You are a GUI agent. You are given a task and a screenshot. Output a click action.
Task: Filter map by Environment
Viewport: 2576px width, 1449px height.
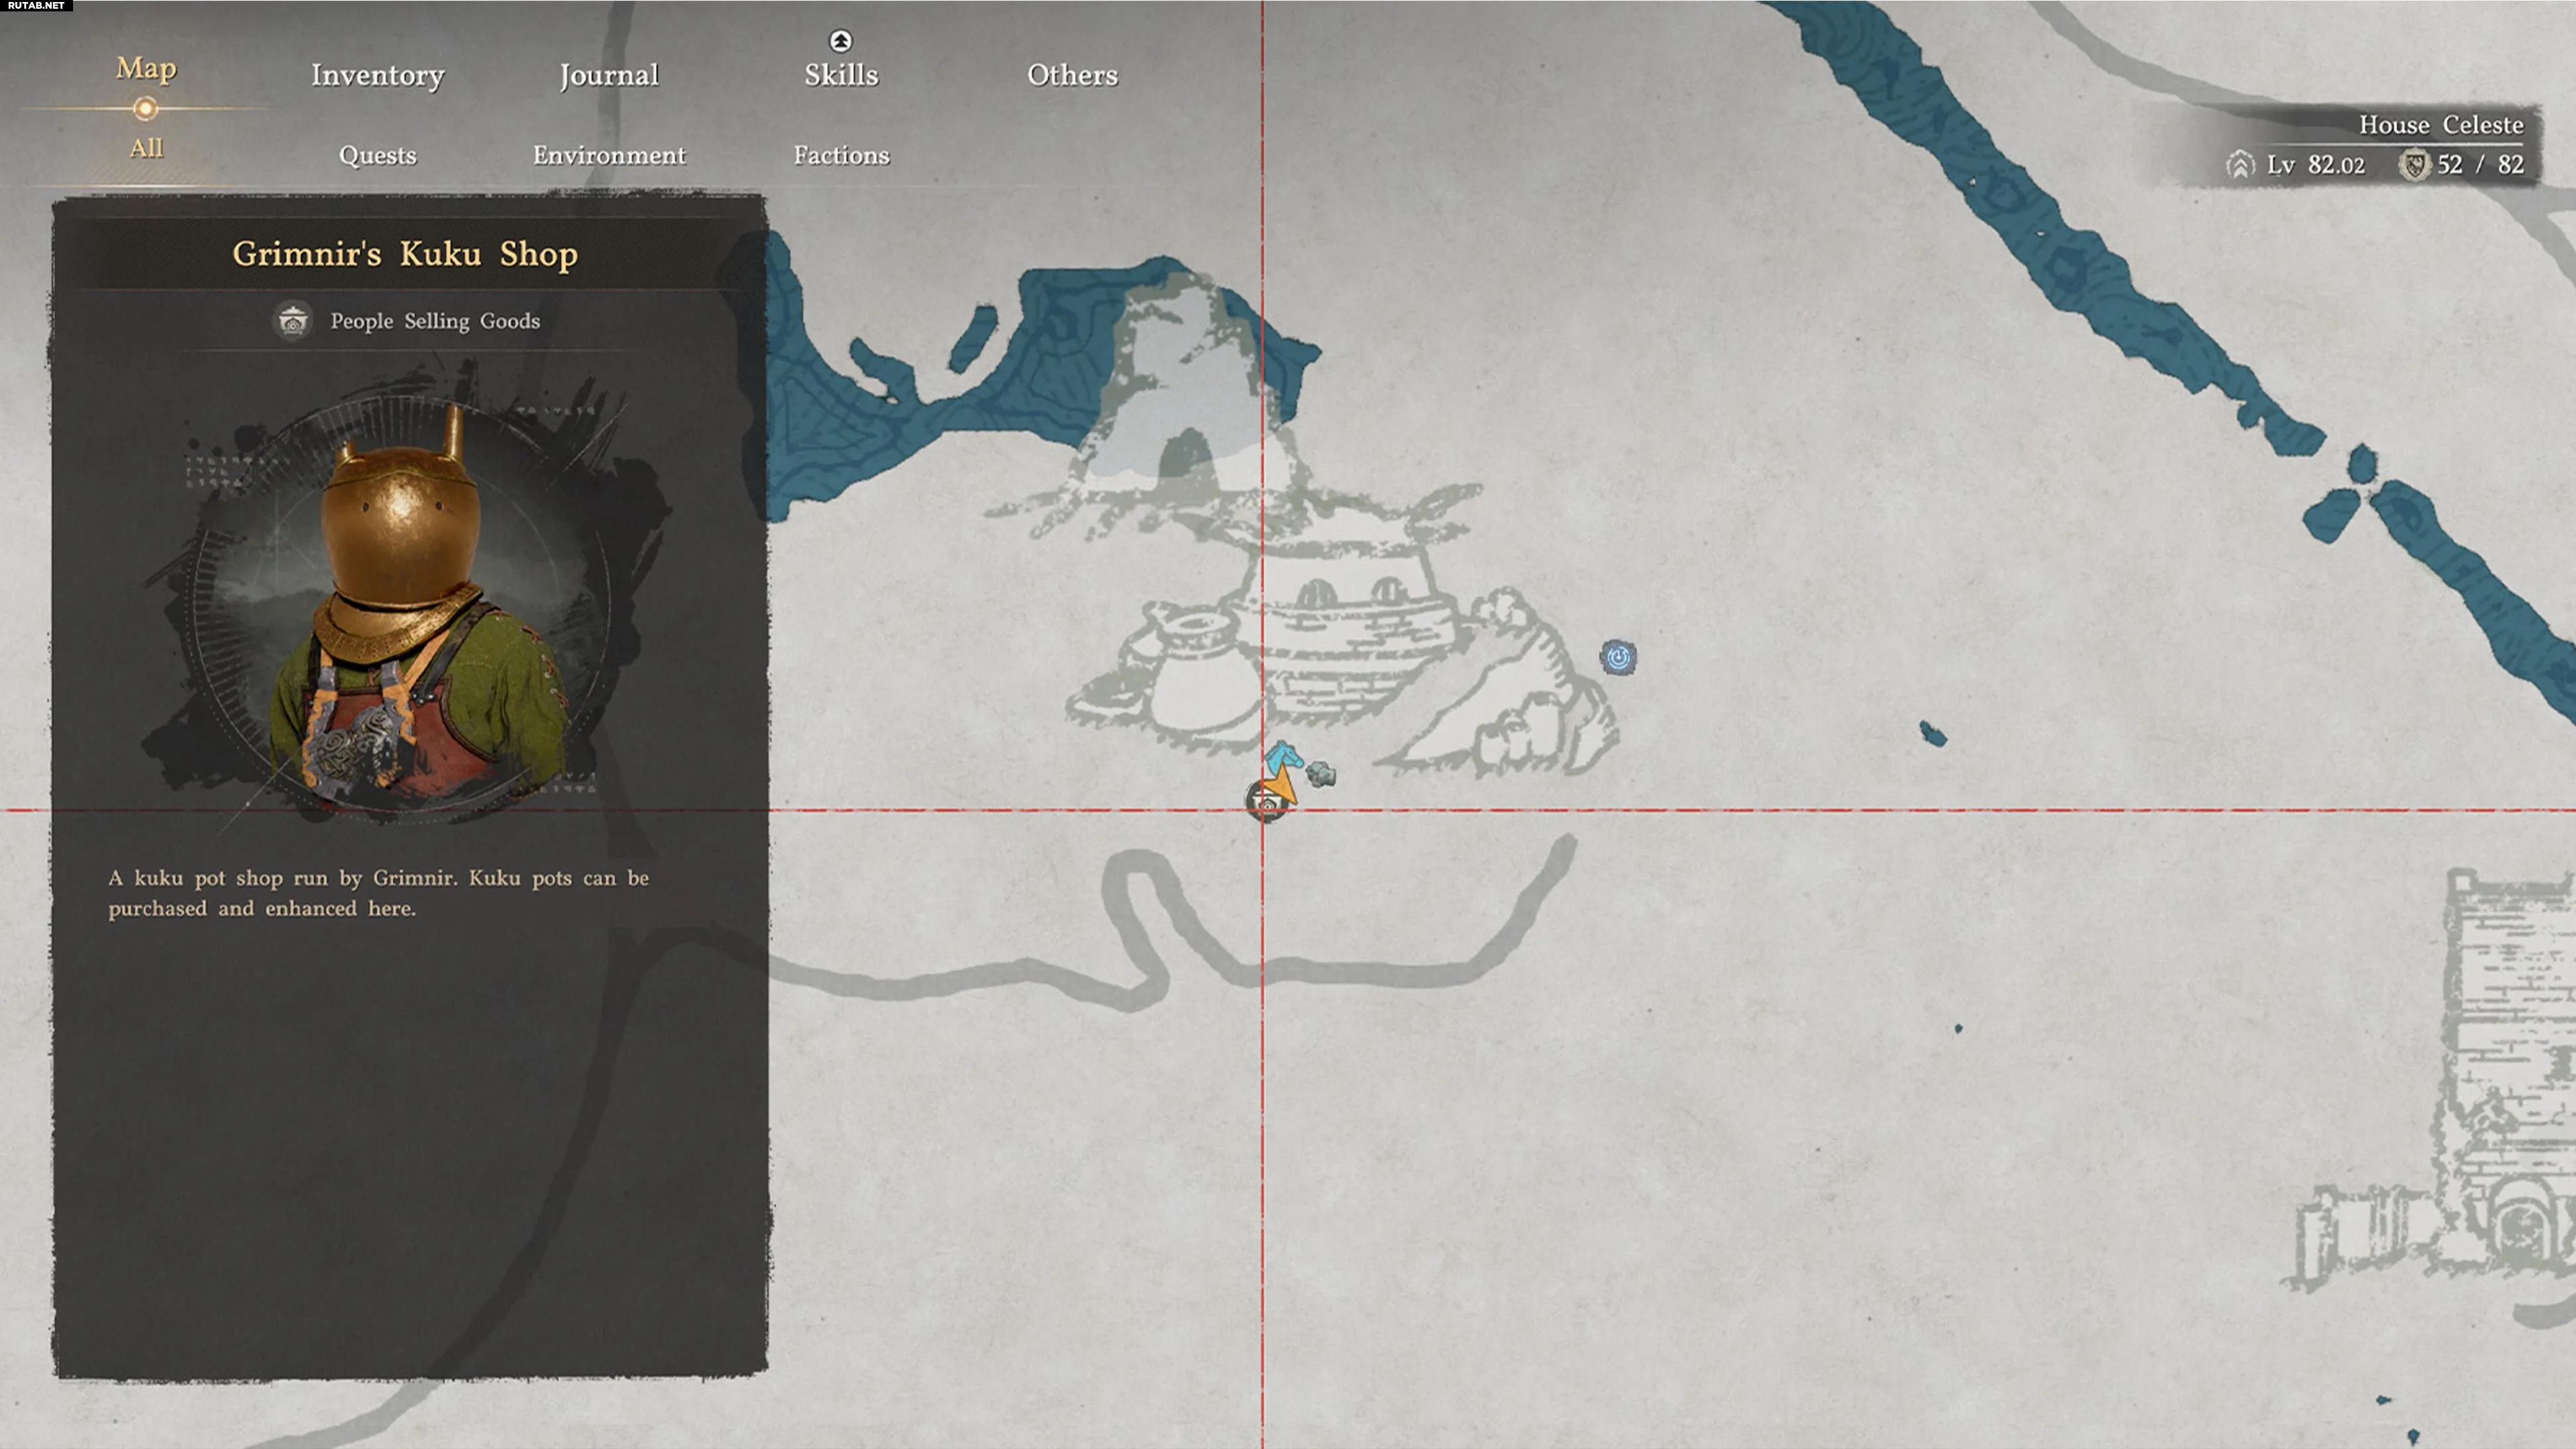[x=609, y=155]
